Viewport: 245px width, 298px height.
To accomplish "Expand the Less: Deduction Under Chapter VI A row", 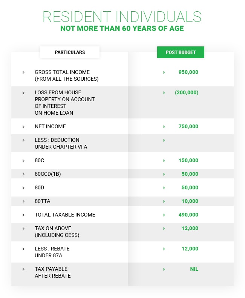I will (x=23, y=140).
